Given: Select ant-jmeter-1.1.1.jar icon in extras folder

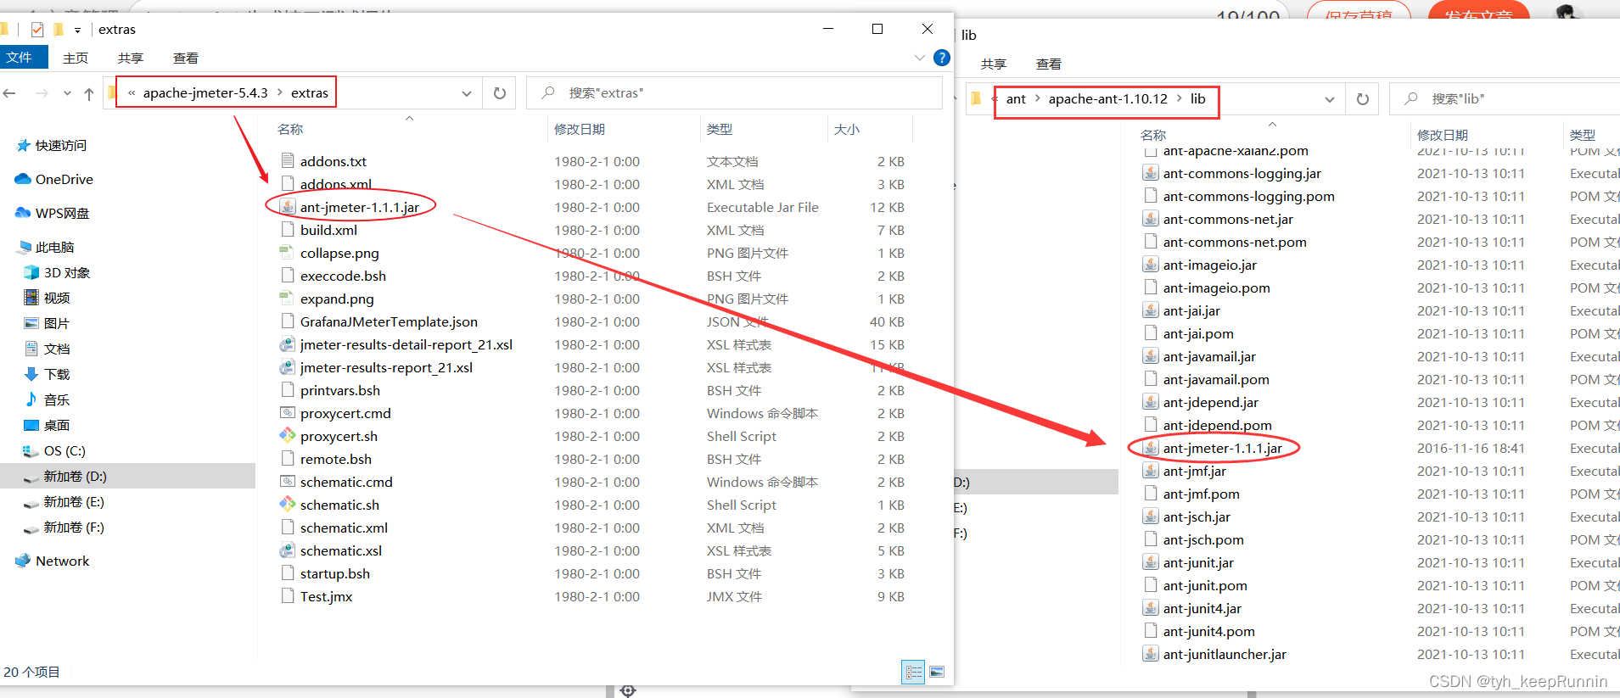Looking at the screenshot, I should pyautogui.click(x=288, y=207).
